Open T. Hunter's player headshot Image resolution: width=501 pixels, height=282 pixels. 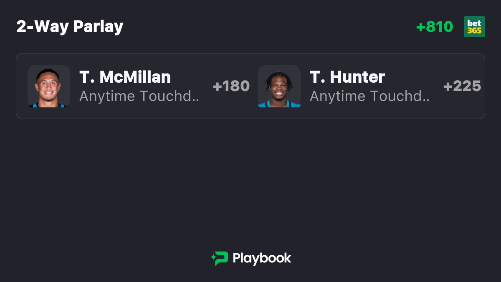[x=279, y=86]
